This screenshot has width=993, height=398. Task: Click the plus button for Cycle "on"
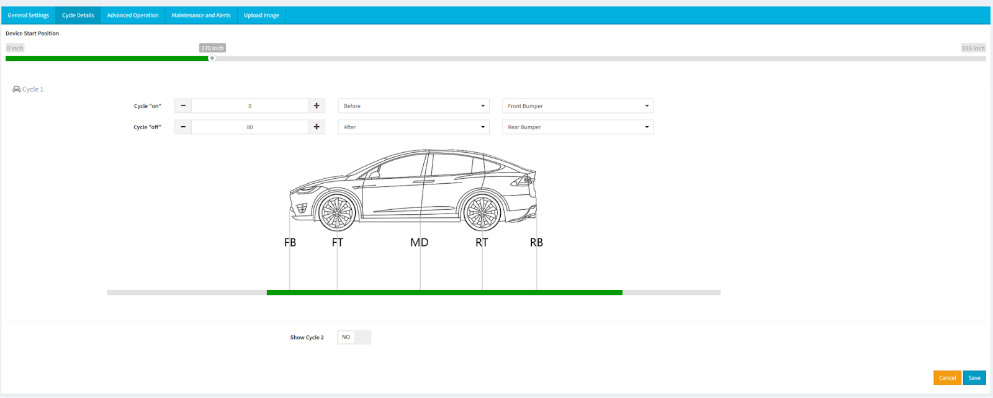[317, 106]
